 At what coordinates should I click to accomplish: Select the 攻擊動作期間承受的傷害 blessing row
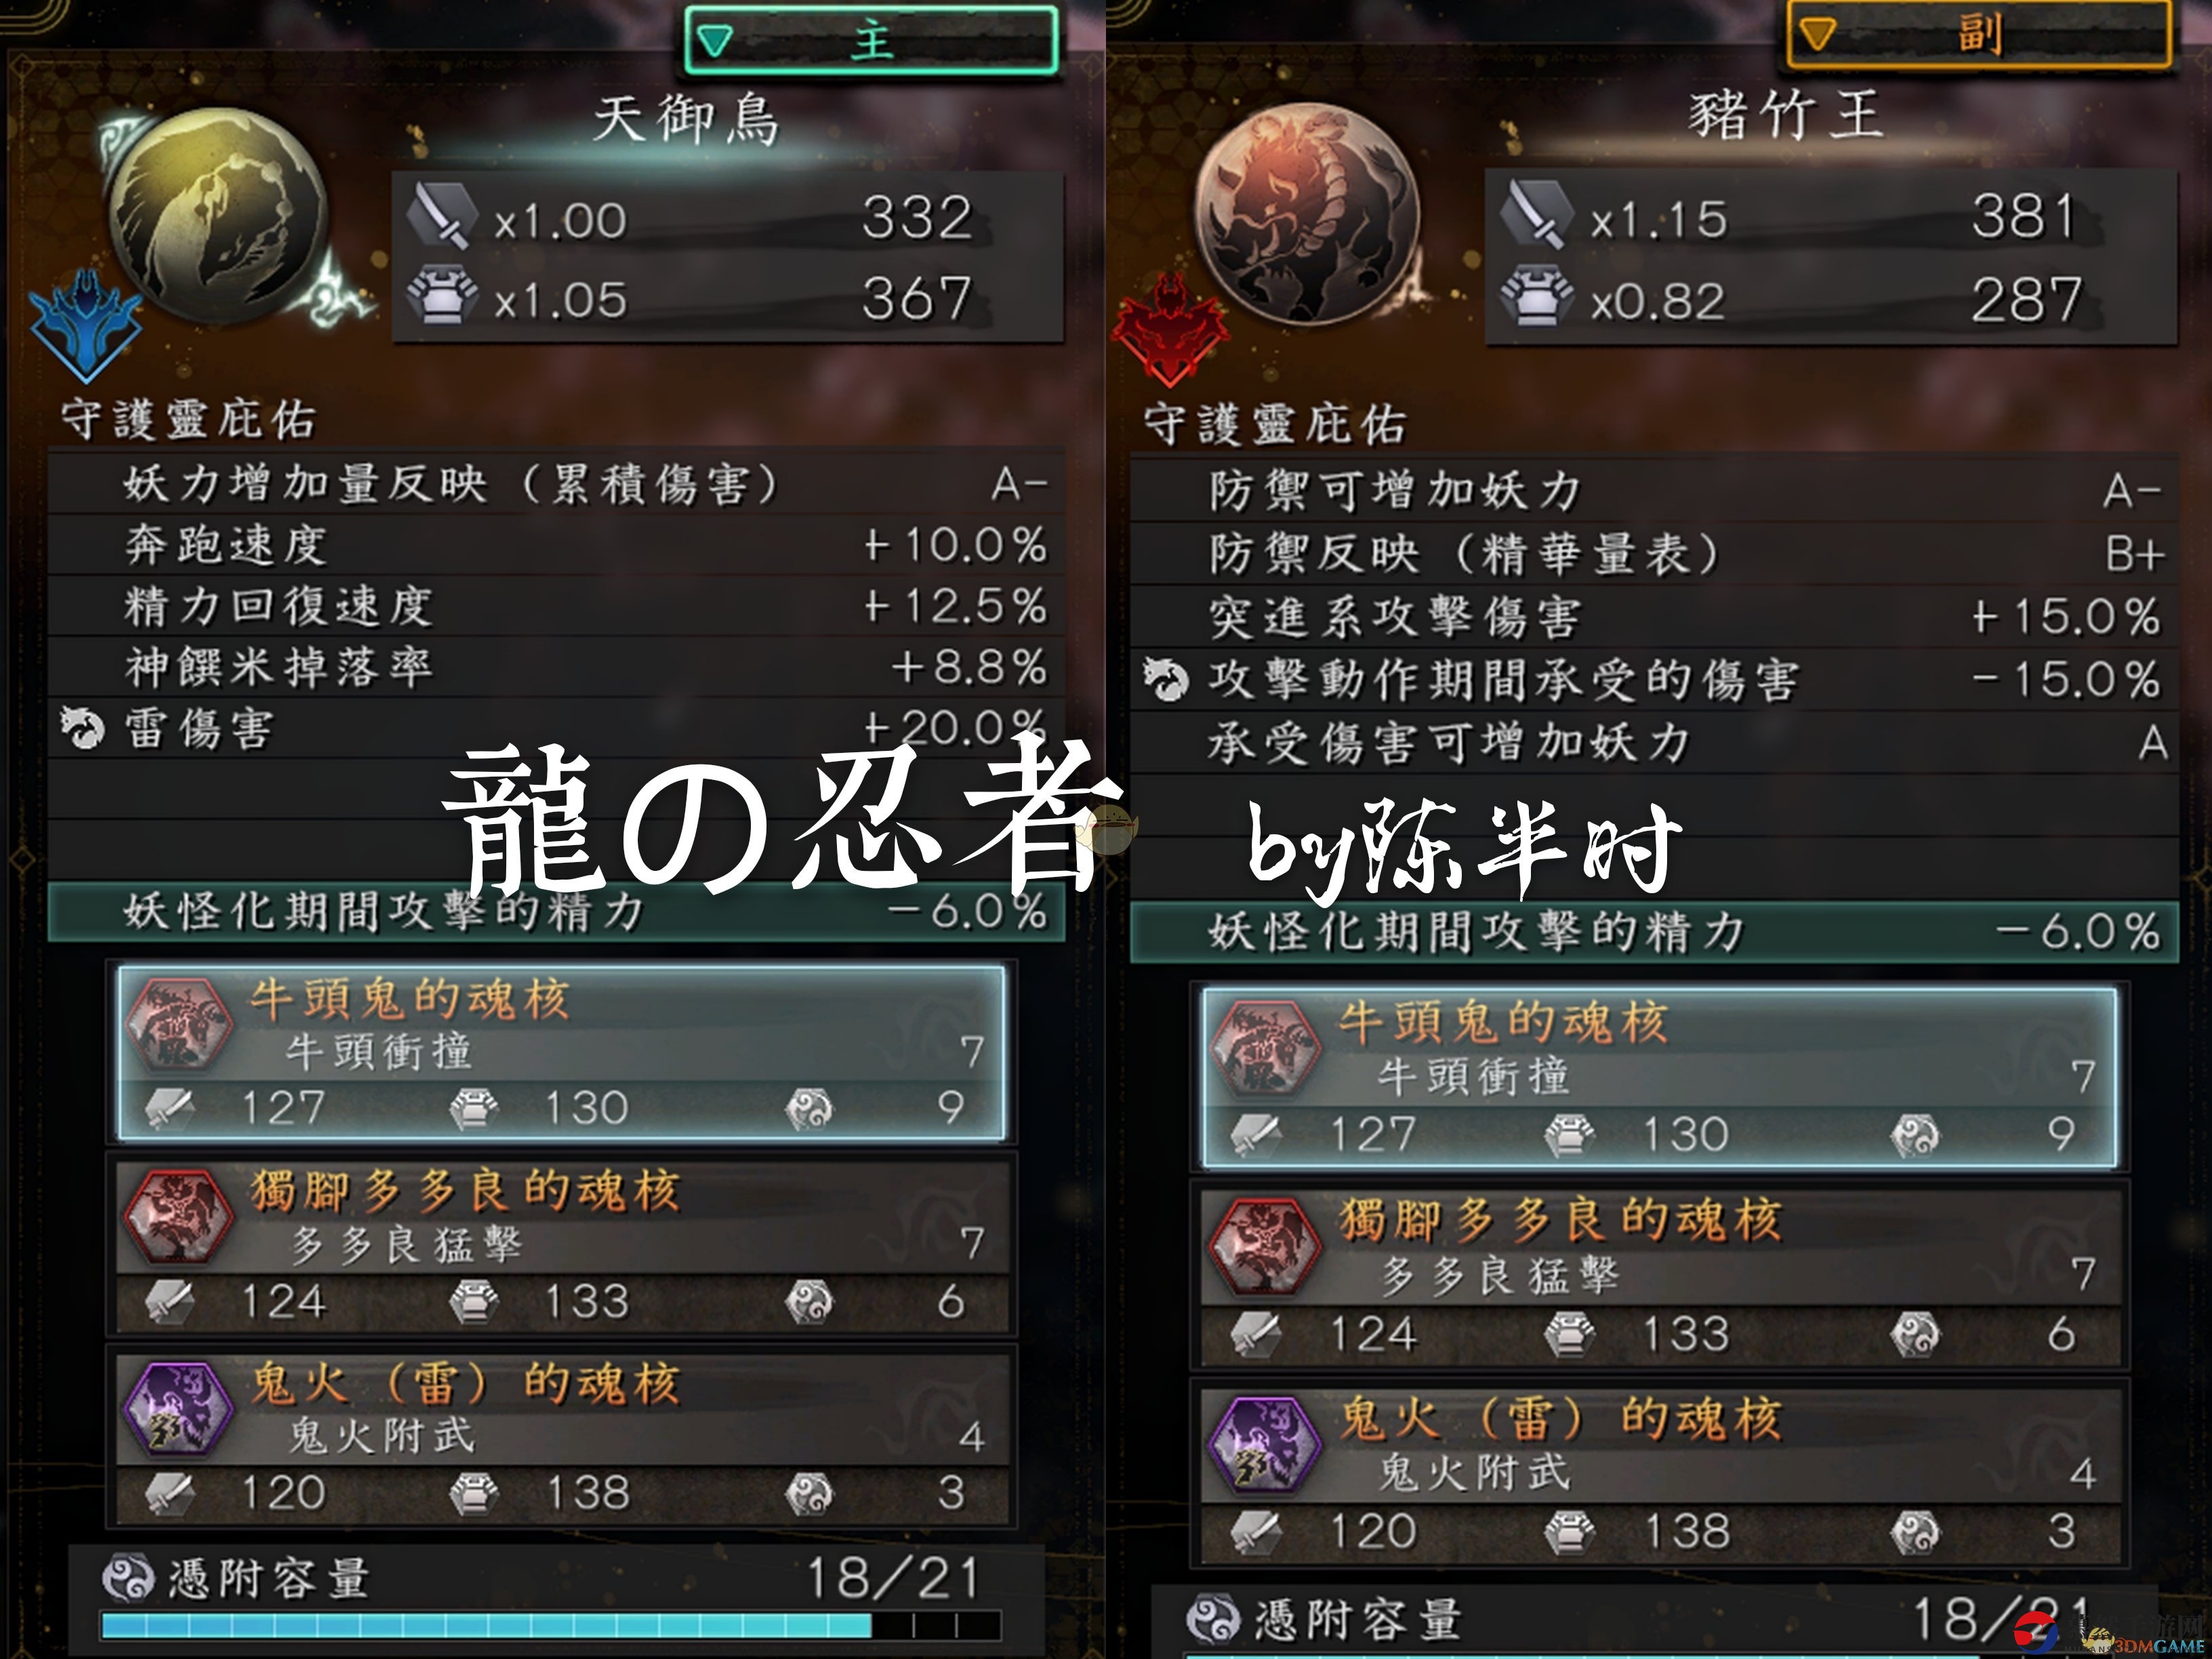pyautogui.click(x=1654, y=680)
